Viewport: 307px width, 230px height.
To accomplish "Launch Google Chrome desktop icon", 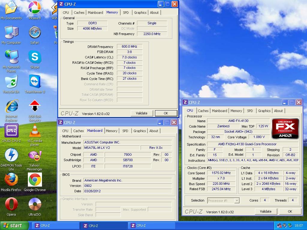I will coord(35,182).
